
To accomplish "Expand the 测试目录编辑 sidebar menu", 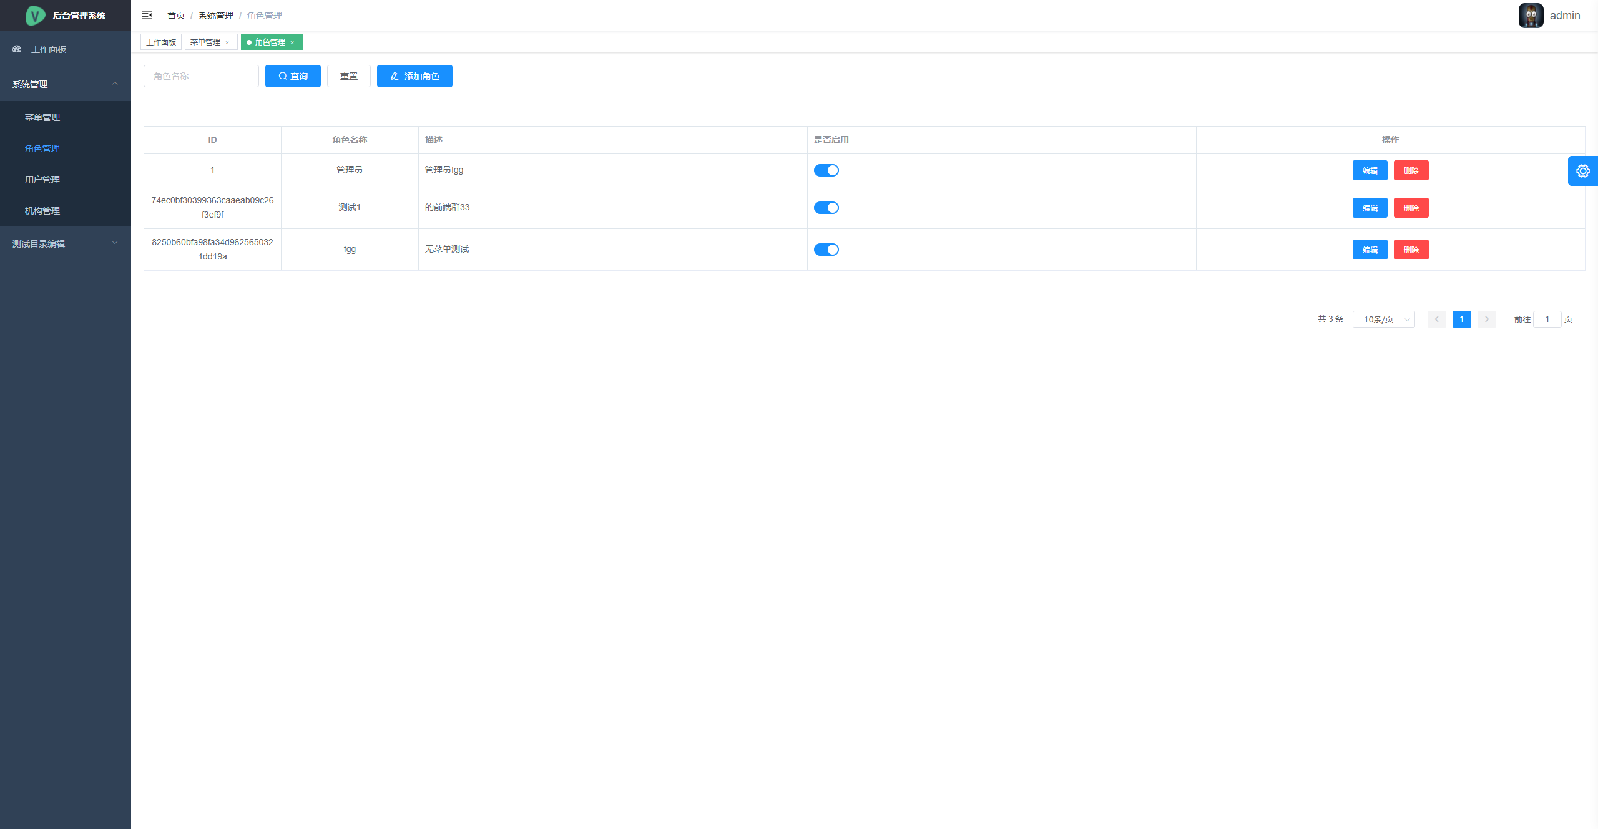I will 66,243.
